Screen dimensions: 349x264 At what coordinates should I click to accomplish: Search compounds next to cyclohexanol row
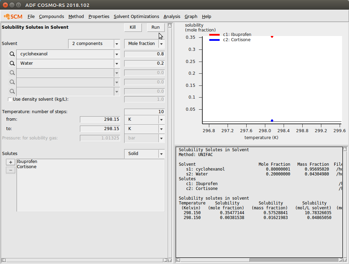coord(12,54)
